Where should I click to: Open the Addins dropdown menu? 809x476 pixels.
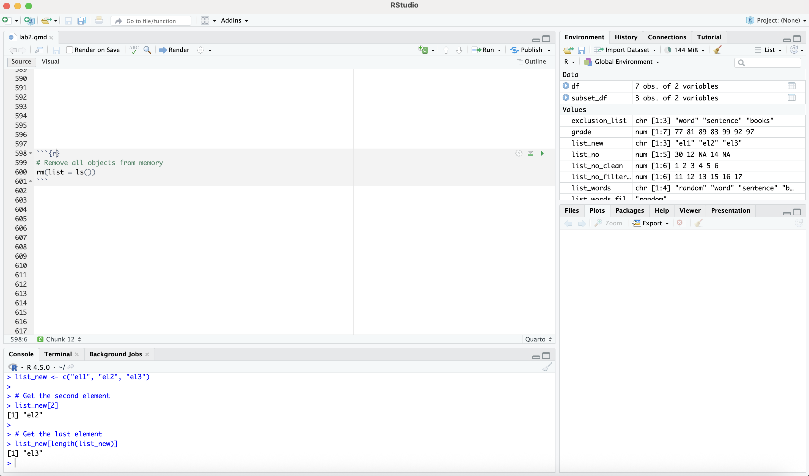coord(234,21)
